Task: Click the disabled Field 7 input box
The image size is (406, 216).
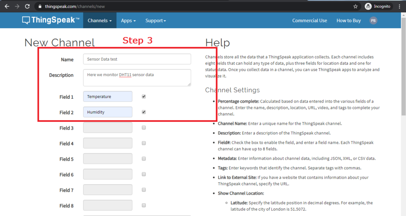Action: [108, 189]
